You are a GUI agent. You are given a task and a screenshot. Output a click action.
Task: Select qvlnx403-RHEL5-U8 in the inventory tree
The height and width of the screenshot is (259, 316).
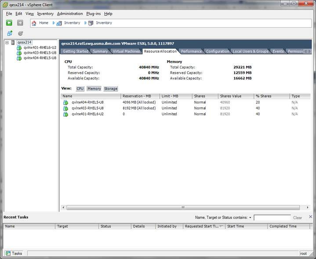point(40,53)
